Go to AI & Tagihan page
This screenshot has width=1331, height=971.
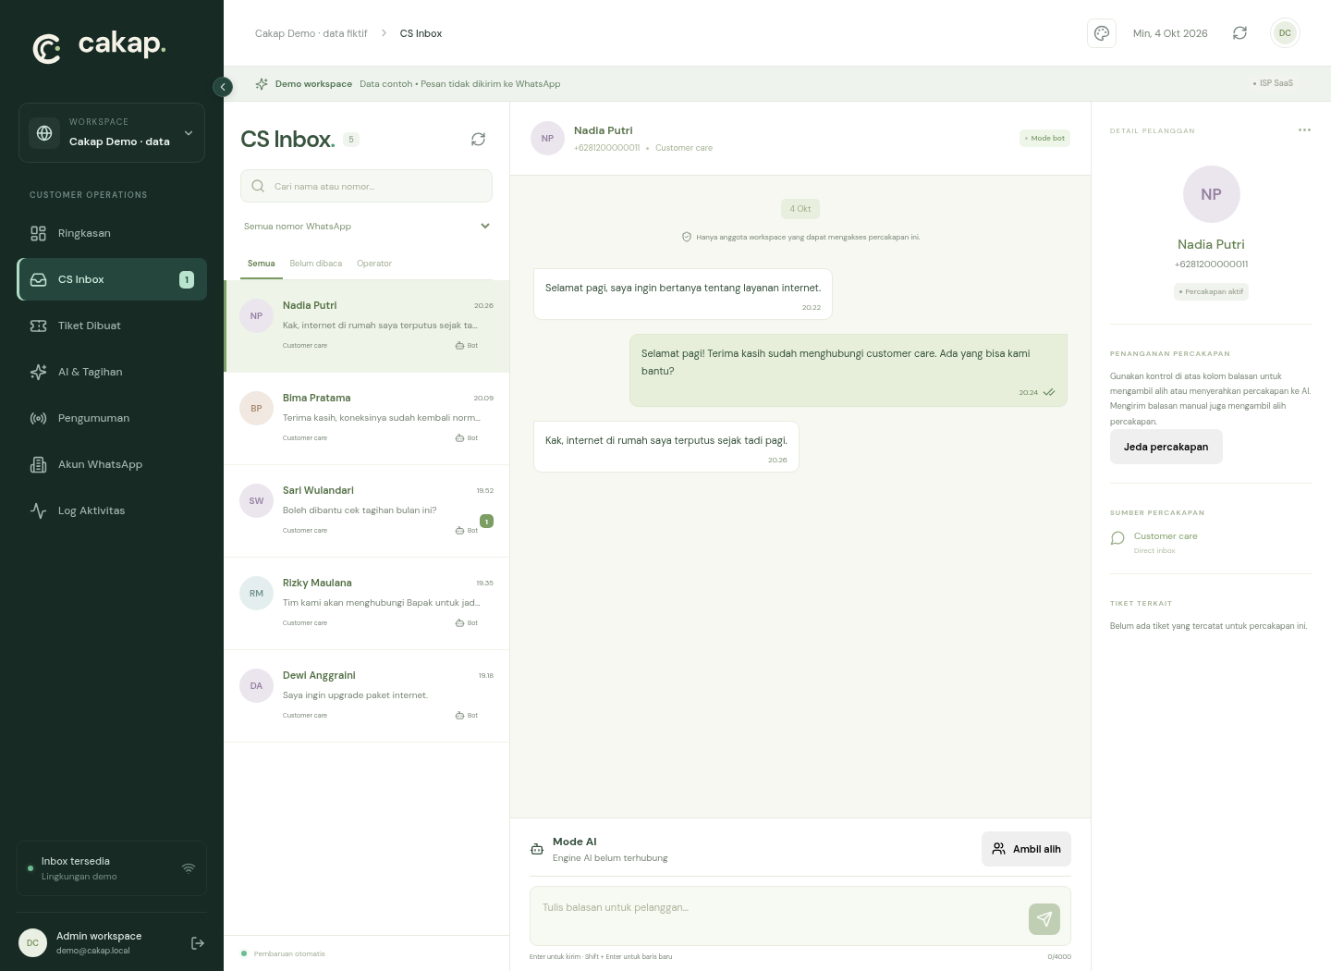tap(112, 372)
